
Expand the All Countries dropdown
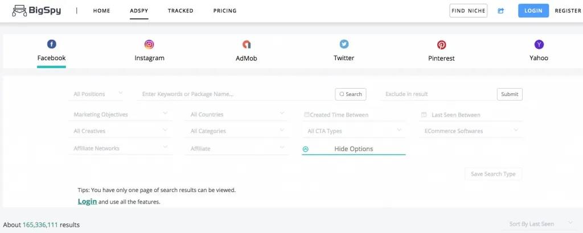pyautogui.click(x=237, y=115)
